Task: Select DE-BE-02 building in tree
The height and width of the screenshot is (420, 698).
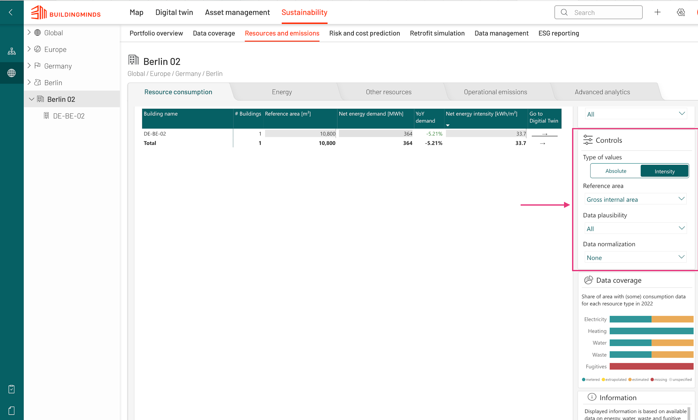Action: pos(69,116)
